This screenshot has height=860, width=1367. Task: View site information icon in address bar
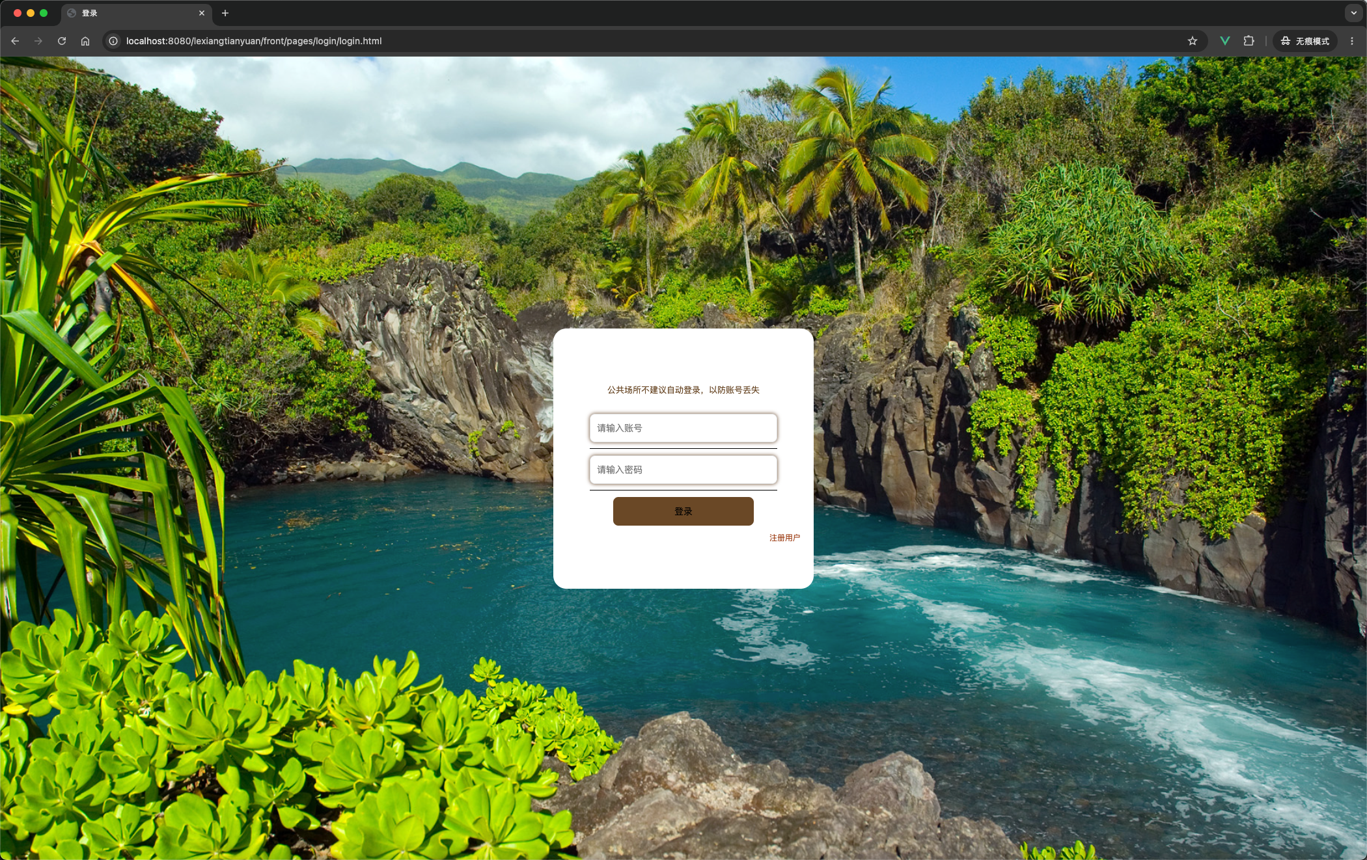click(x=113, y=41)
